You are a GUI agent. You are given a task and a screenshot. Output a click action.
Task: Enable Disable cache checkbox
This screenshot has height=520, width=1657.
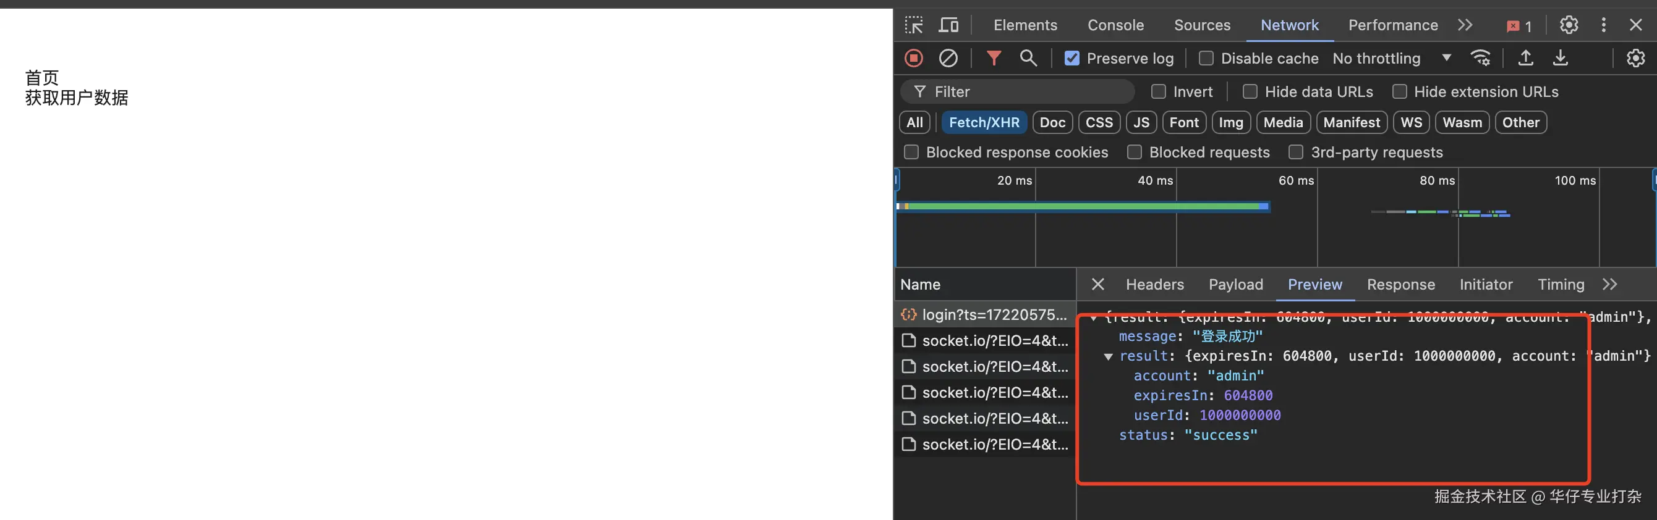click(x=1206, y=59)
